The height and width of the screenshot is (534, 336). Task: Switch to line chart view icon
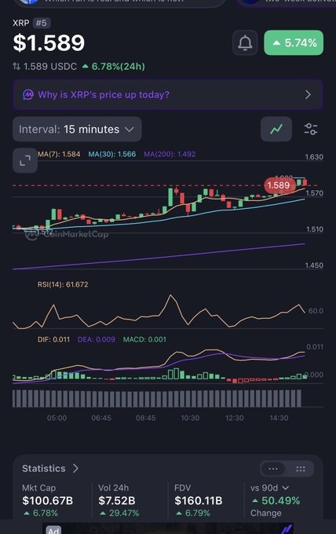(276, 130)
